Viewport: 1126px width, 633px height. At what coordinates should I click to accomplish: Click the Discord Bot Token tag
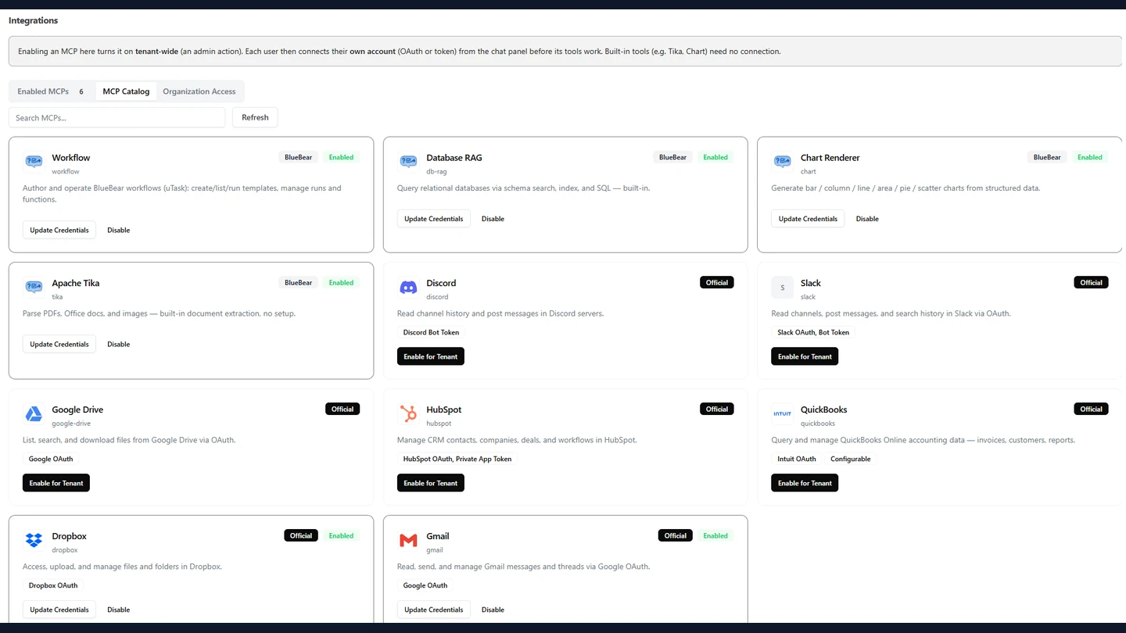coord(431,332)
